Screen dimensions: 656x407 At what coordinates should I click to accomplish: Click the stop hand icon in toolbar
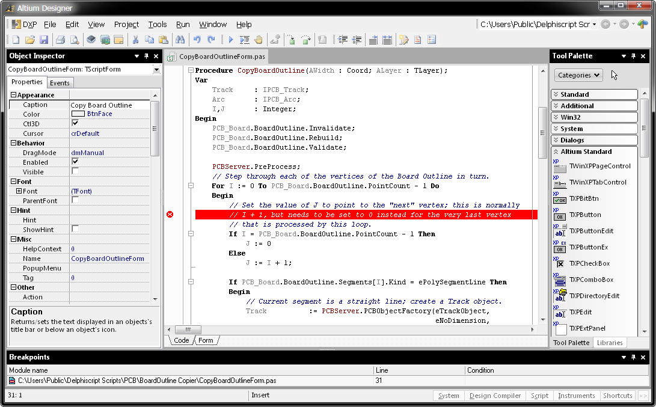click(x=259, y=40)
